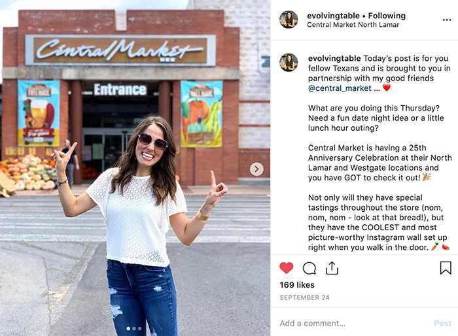Open the Central Market North Lamar location
The width and height of the screenshot is (458, 336).
click(x=353, y=25)
